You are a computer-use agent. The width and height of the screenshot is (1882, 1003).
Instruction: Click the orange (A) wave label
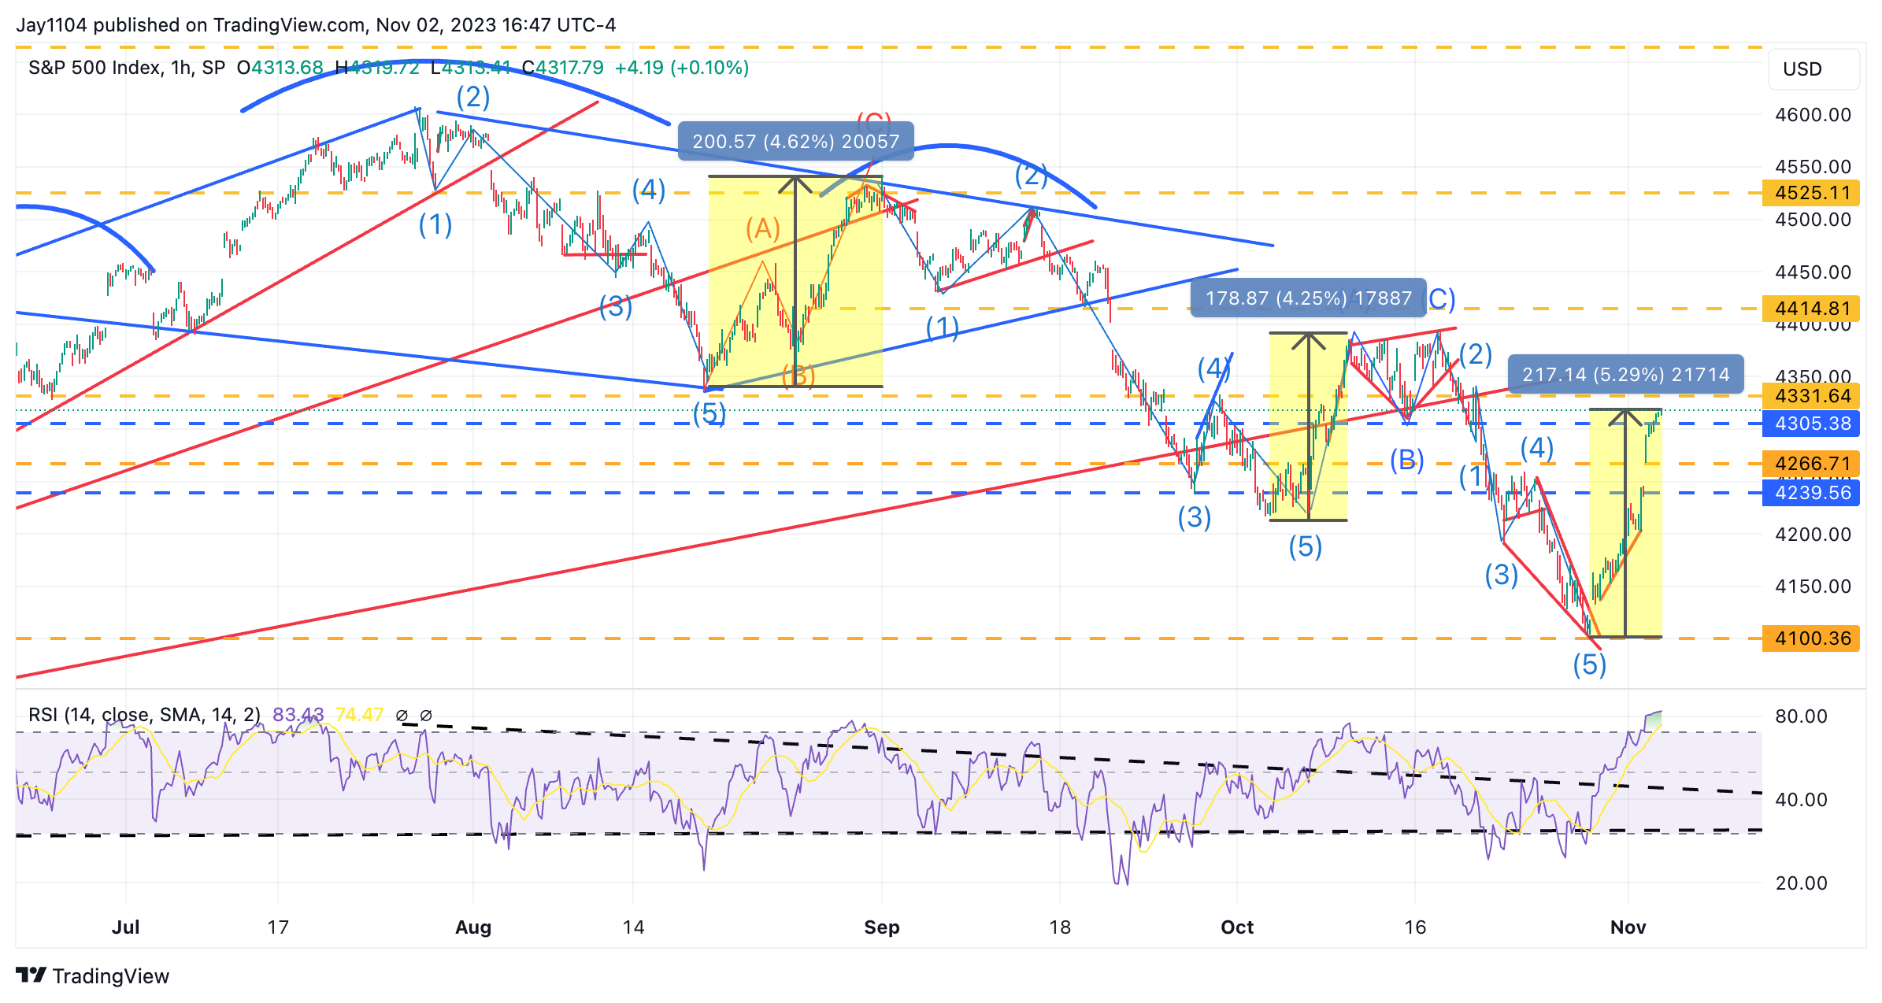point(763,228)
